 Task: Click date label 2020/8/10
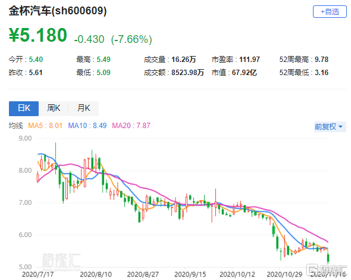coord(96,275)
